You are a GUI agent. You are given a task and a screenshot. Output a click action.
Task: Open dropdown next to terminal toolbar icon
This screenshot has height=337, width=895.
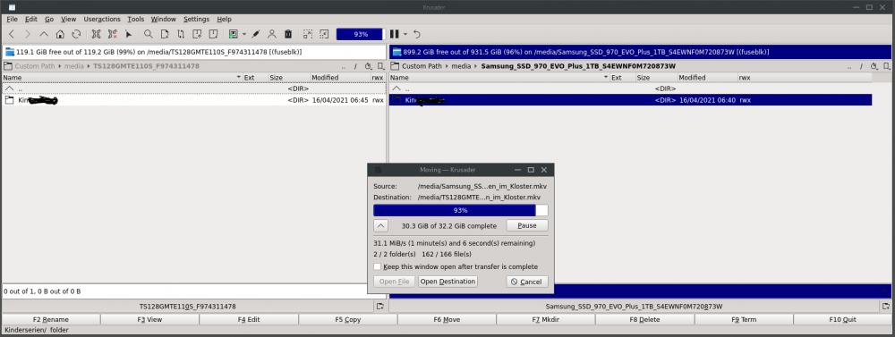point(243,34)
